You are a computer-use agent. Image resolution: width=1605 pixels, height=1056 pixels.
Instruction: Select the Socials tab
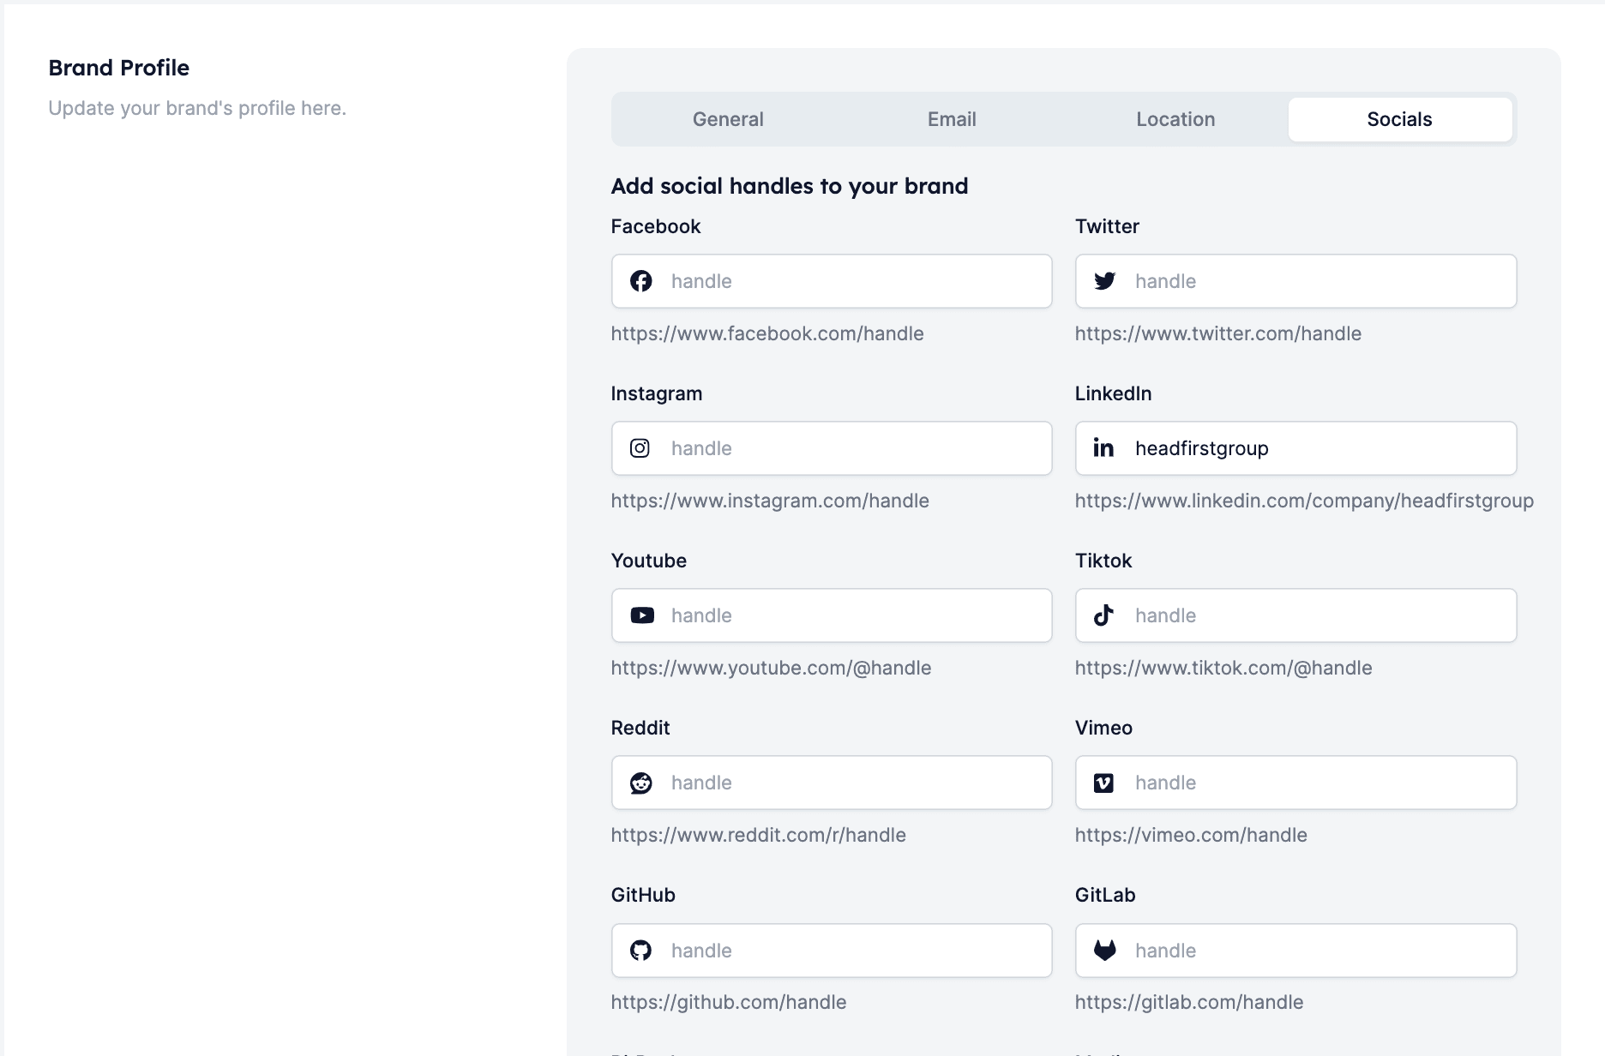[1400, 119]
